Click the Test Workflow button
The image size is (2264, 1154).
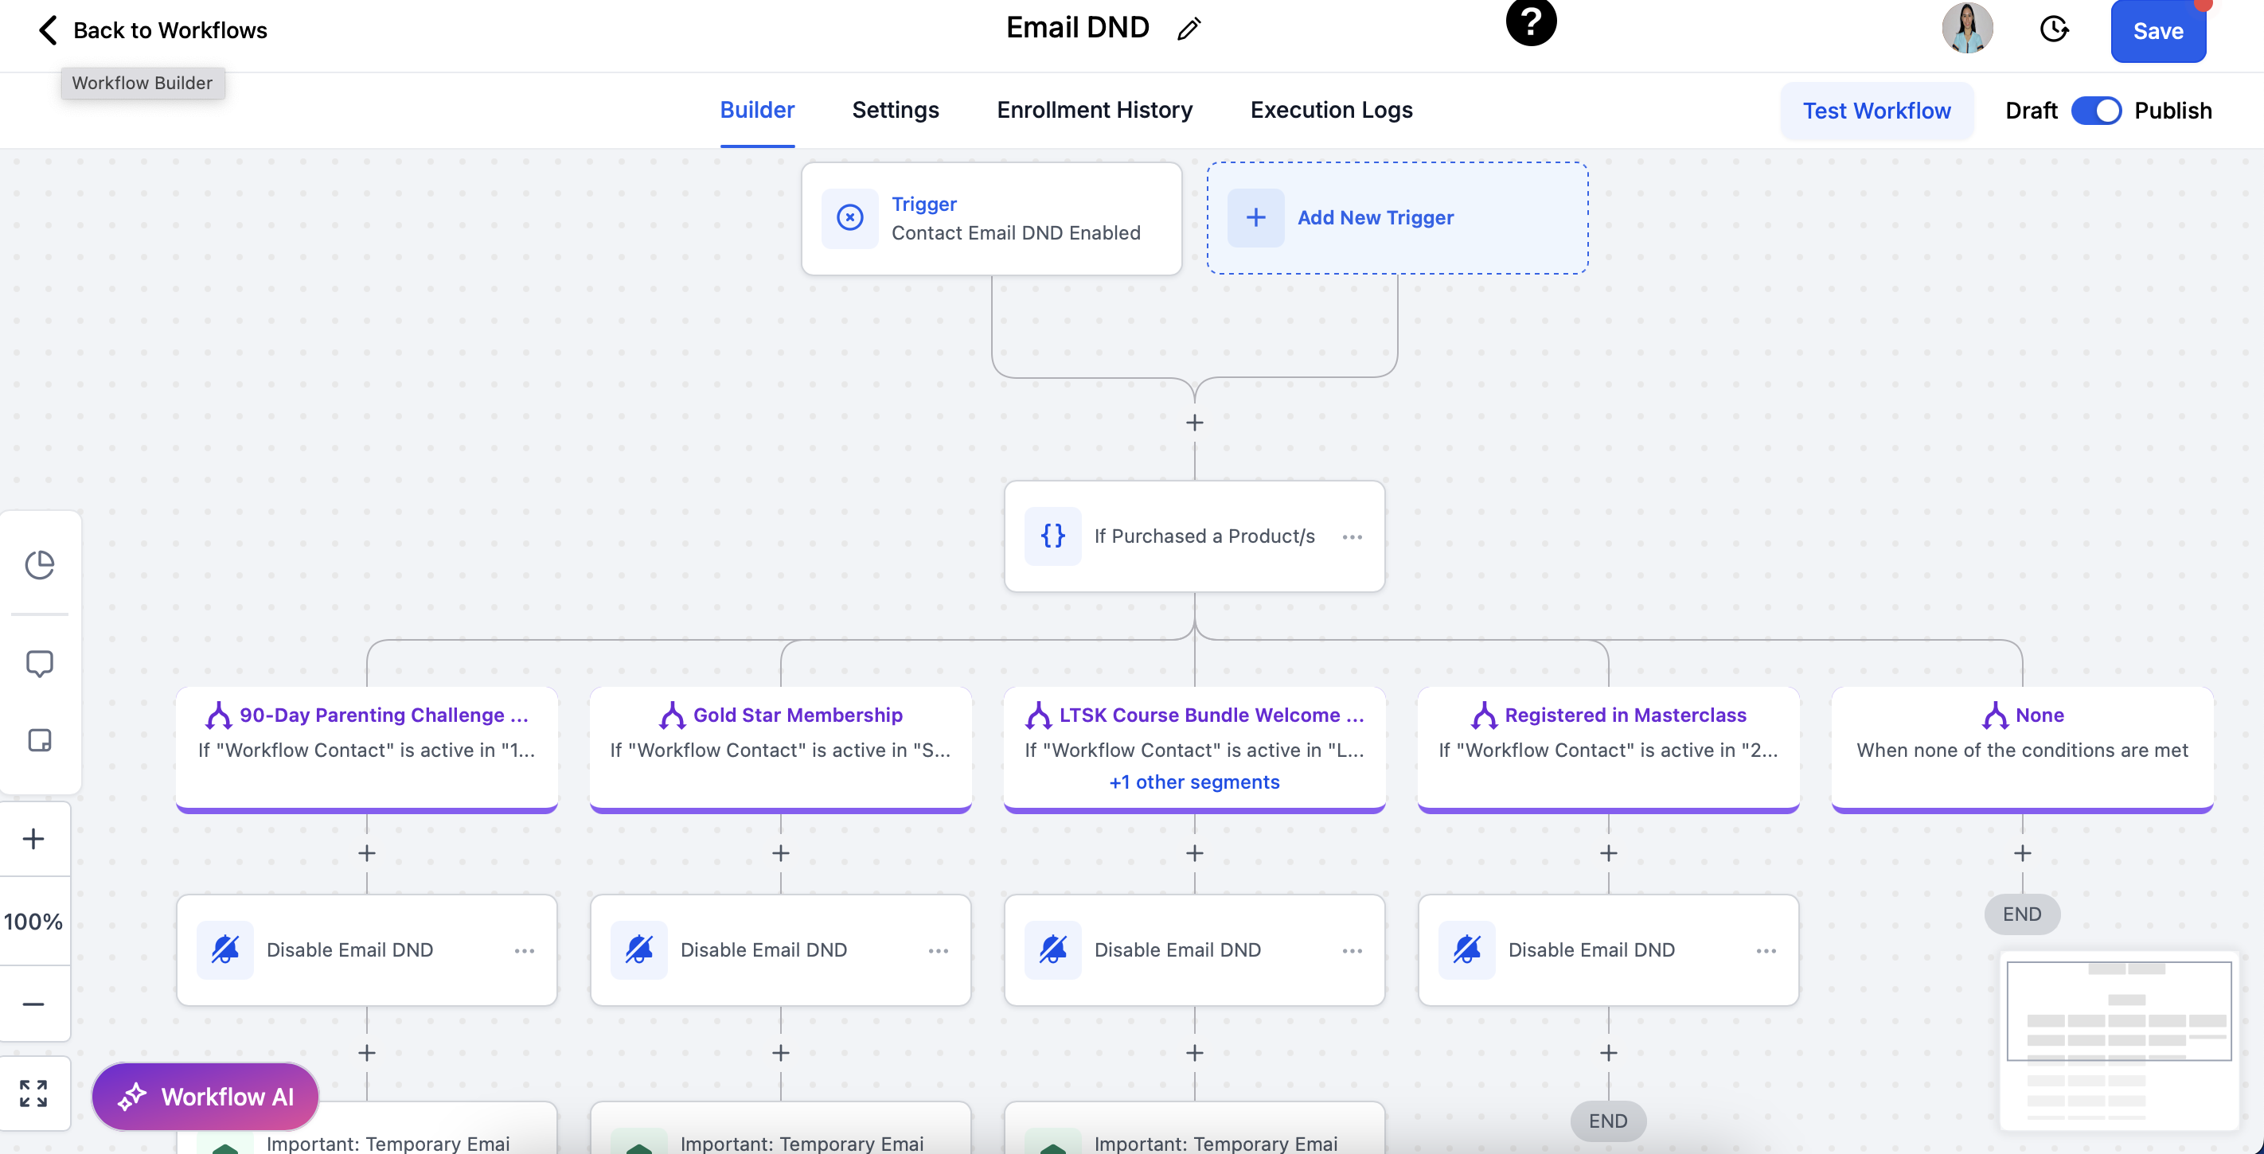pyautogui.click(x=1876, y=111)
